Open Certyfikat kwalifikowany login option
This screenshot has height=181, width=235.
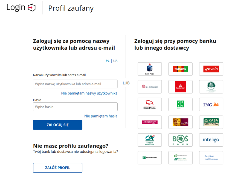[x=211, y=158]
